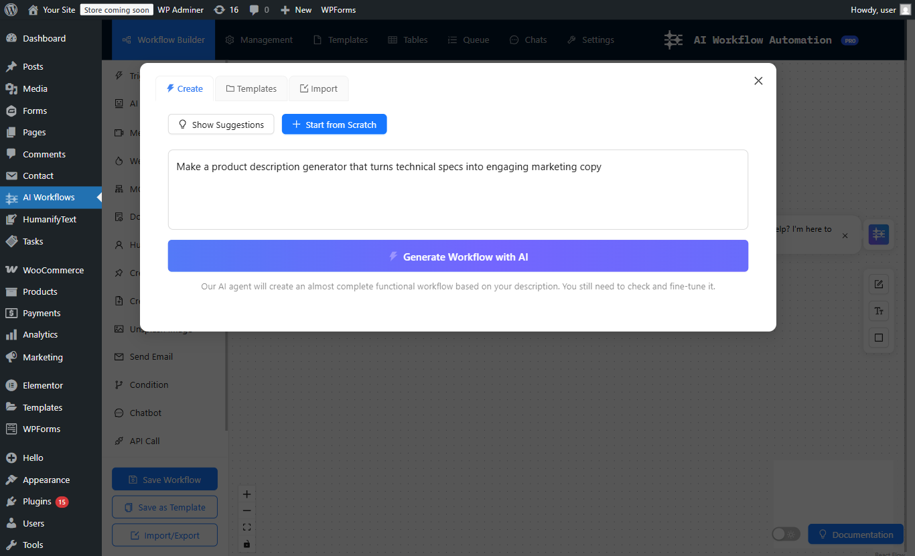Select the text tool icon
The height and width of the screenshot is (556, 915).
(879, 311)
